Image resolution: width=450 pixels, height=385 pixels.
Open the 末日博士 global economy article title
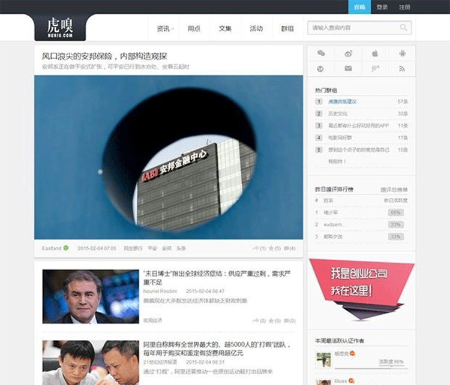coord(217,278)
